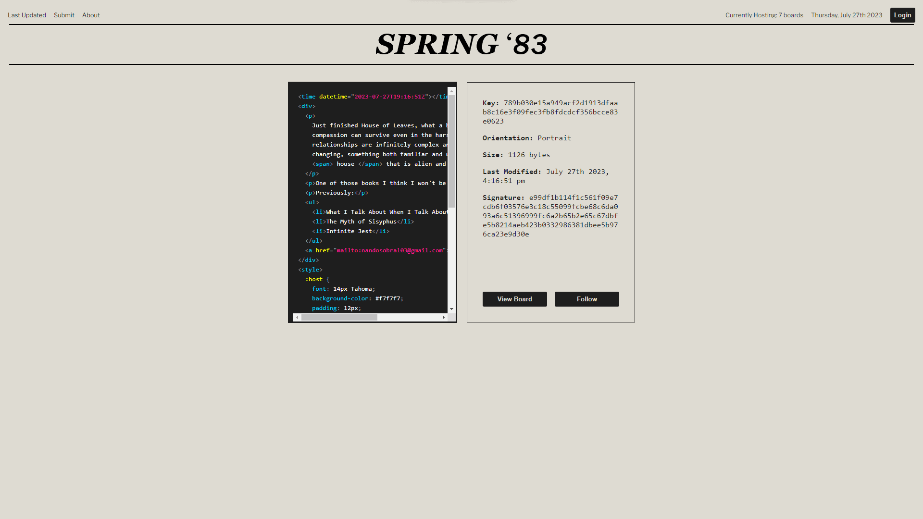The height and width of the screenshot is (519, 923).
Task: Click the mailto email address in the code
Action: click(x=389, y=250)
